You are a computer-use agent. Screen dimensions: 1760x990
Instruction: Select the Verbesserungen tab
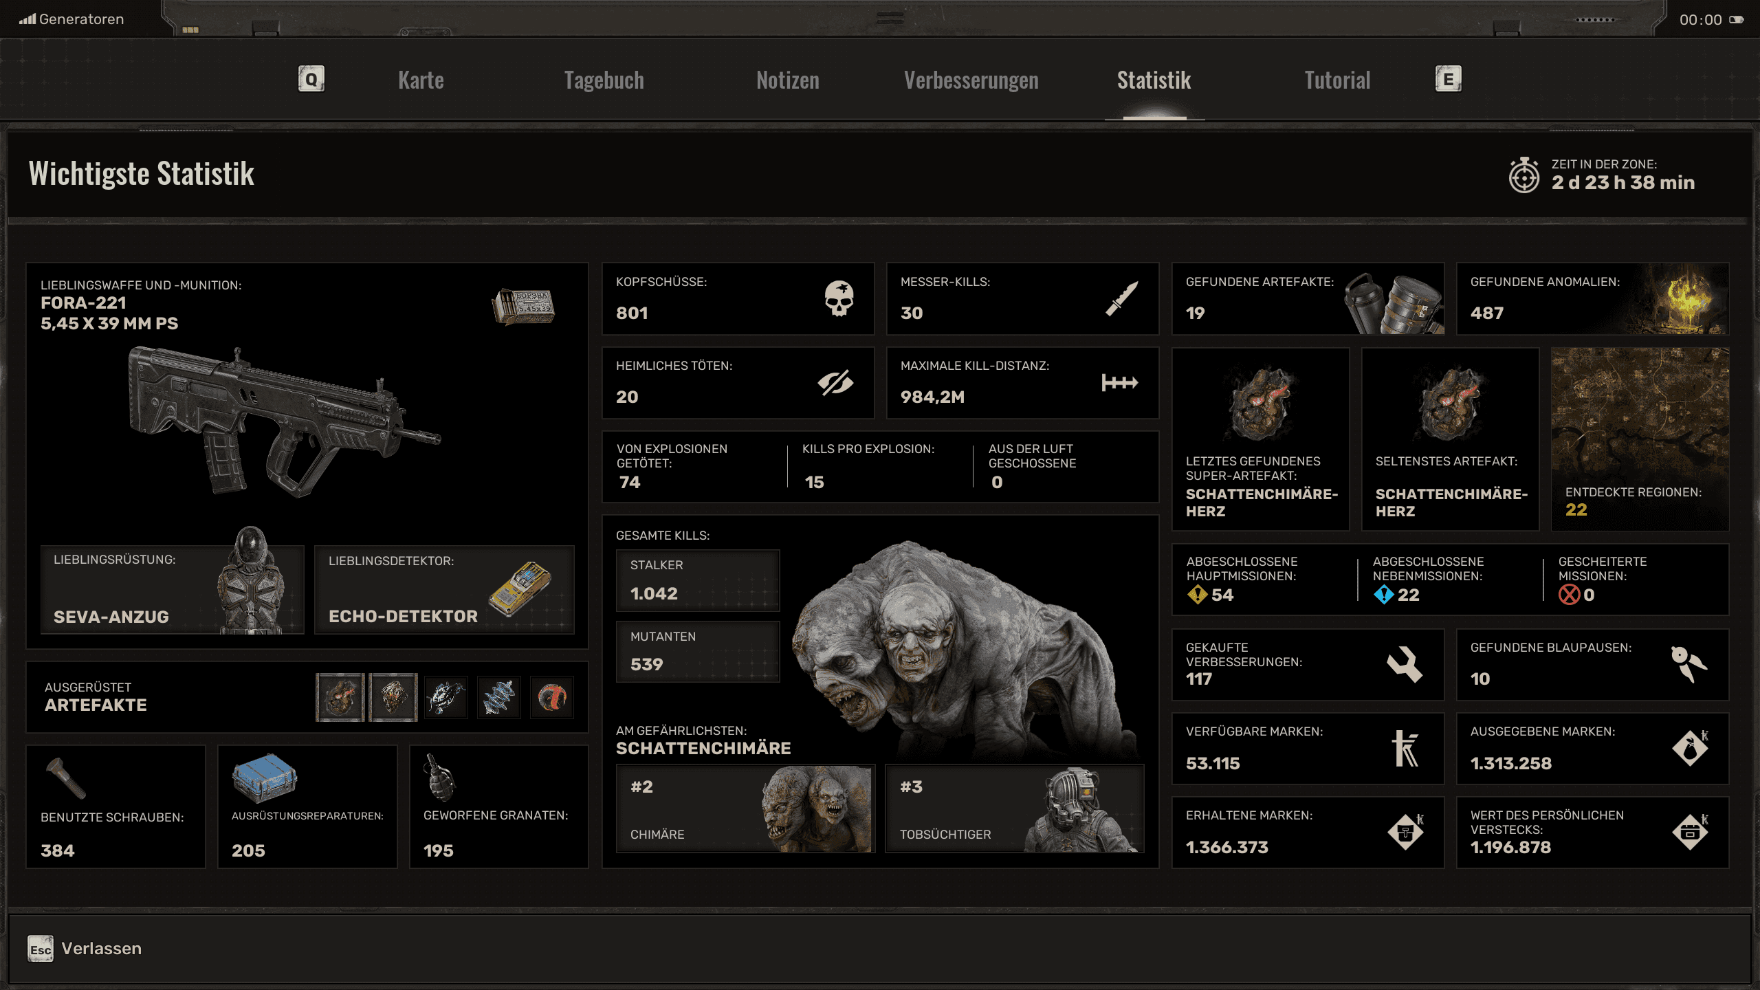(971, 80)
